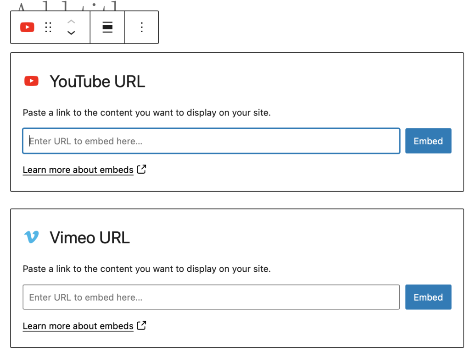
Task: Move the block up using the up chevron
Action: pos(71,21)
